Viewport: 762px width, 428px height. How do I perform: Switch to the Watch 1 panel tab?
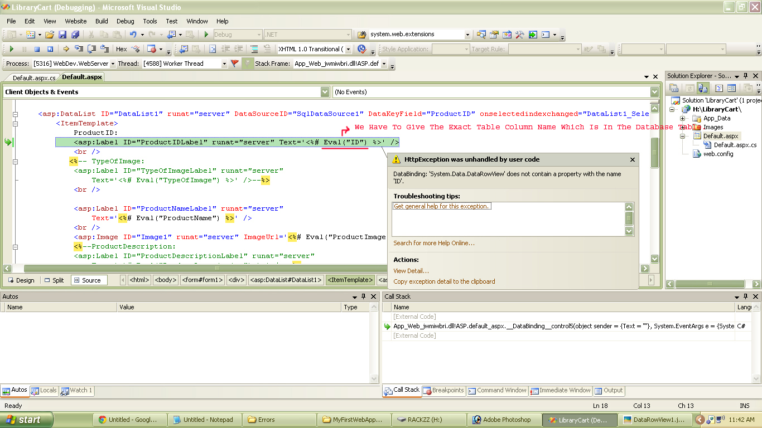[x=76, y=391]
